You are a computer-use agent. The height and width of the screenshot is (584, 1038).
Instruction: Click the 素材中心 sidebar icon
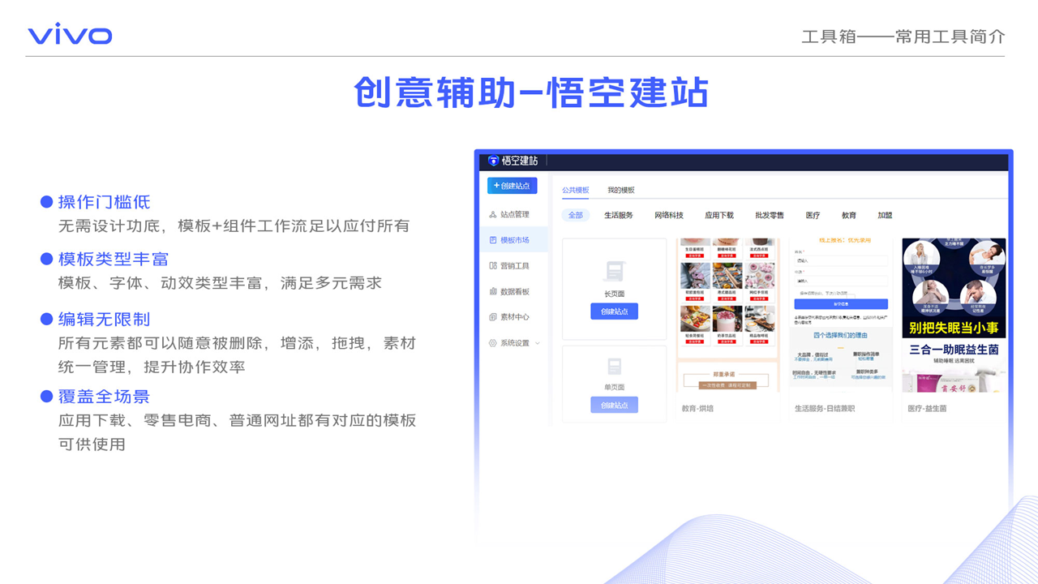pos(493,317)
